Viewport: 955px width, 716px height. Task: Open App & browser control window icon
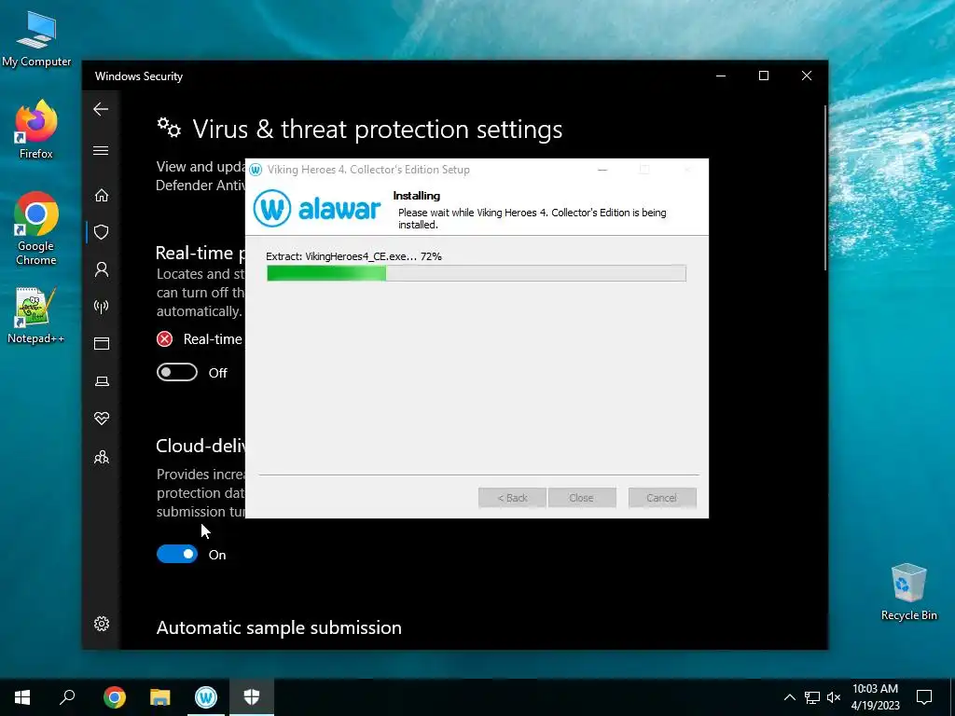101,343
